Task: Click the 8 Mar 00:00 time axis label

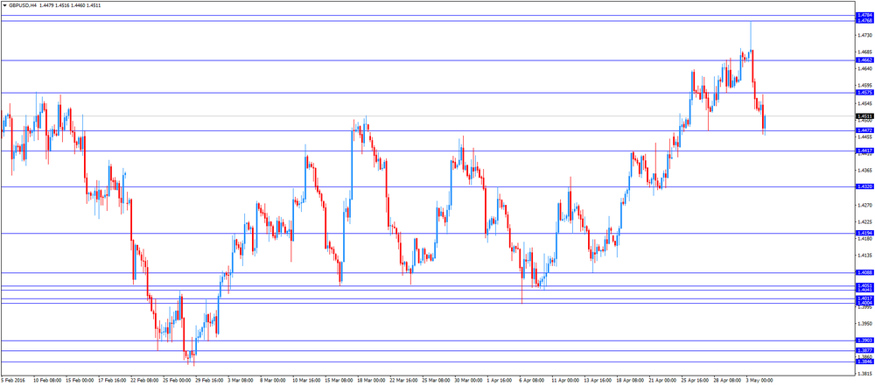Action: [274, 381]
